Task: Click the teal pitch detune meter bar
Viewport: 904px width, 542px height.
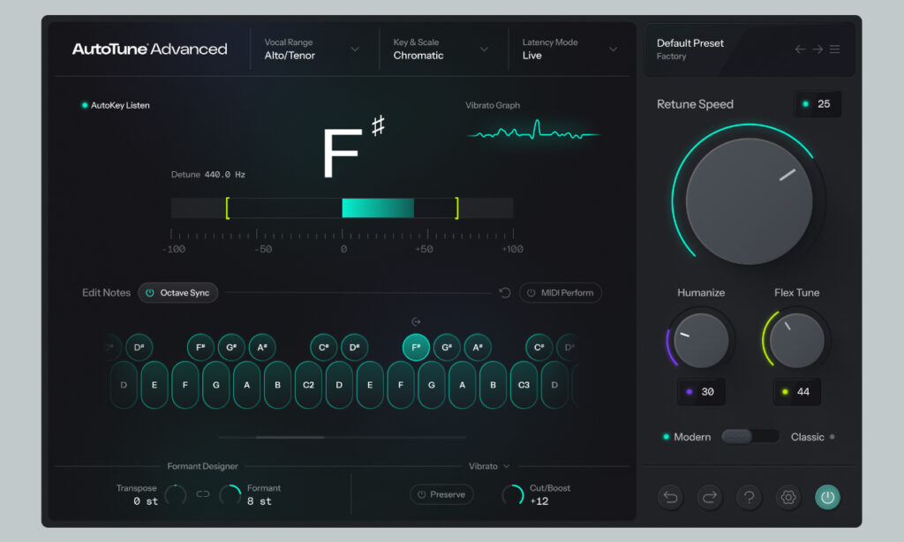Action: pyautogui.click(x=378, y=208)
